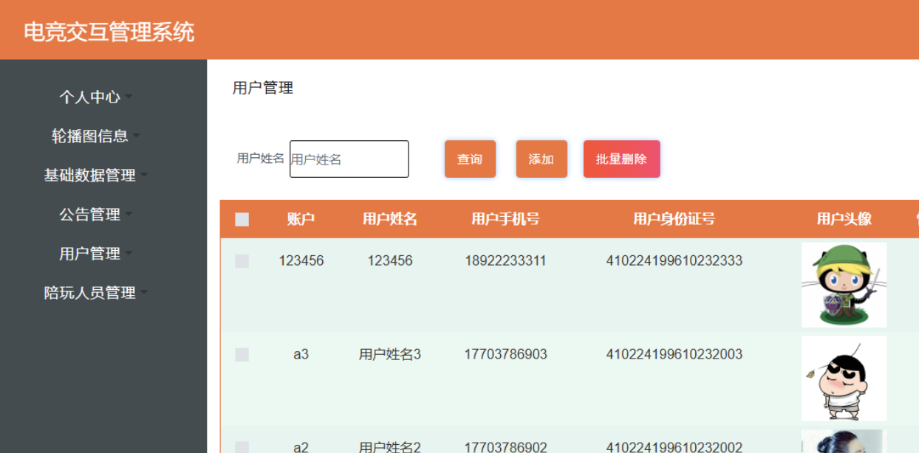This screenshot has width=919, height=453.
Task: Open the avatar image of 用户姓名3
Action: (x=844, y=378)
